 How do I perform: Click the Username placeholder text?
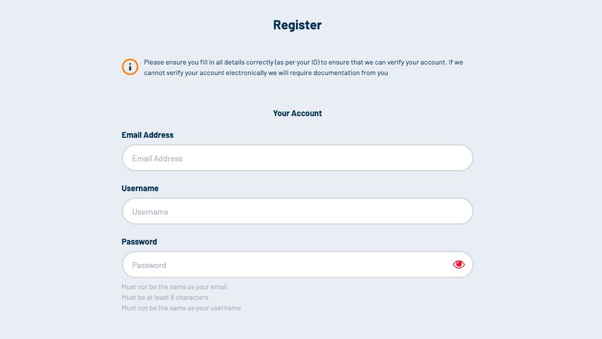click(x=150, y=211)
